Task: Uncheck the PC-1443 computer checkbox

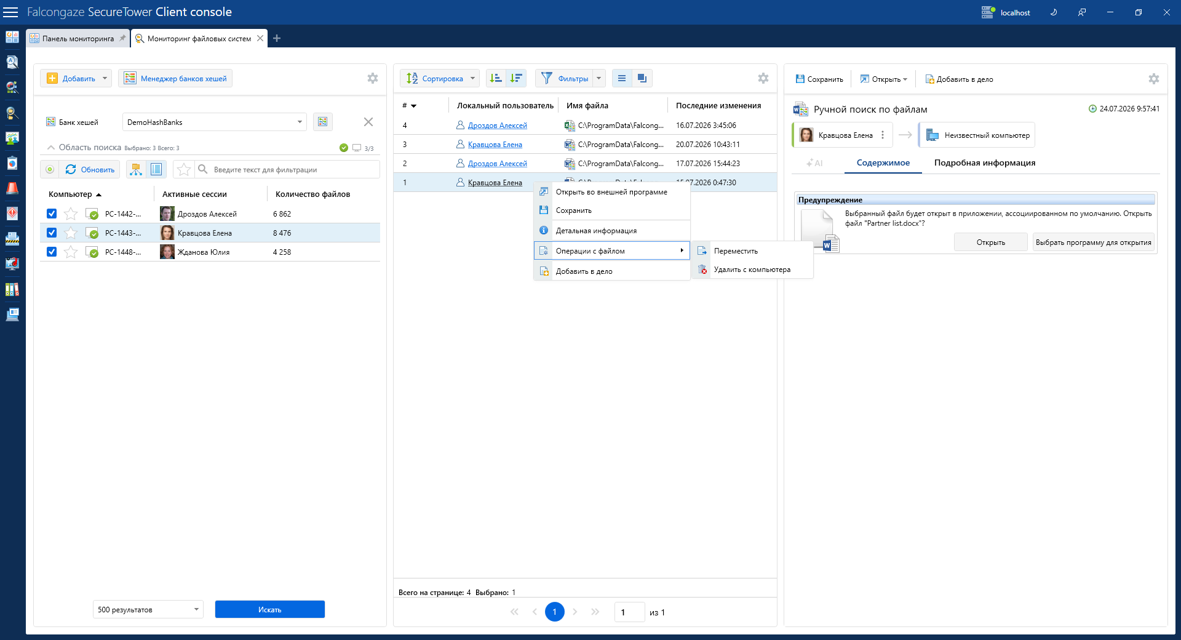Action: click(x=52, y=233)
